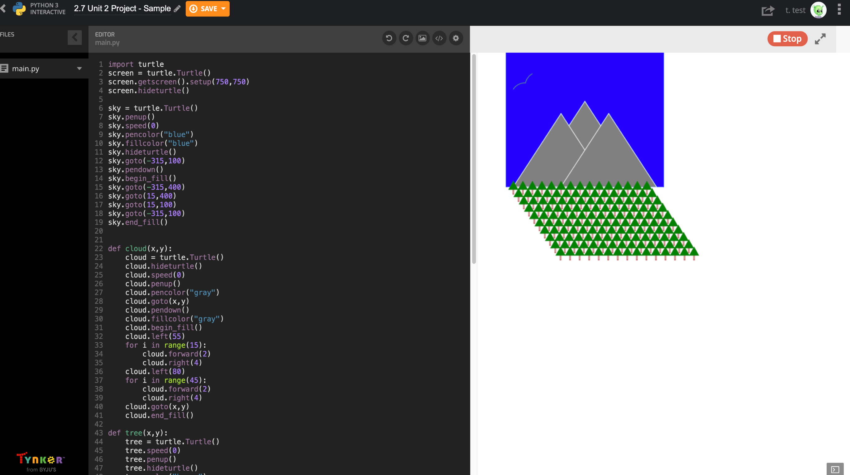Screen dimensions: 850x475
Task: Click line 27 'cloud.pencolor("gray")'
Action: point(172,292)
